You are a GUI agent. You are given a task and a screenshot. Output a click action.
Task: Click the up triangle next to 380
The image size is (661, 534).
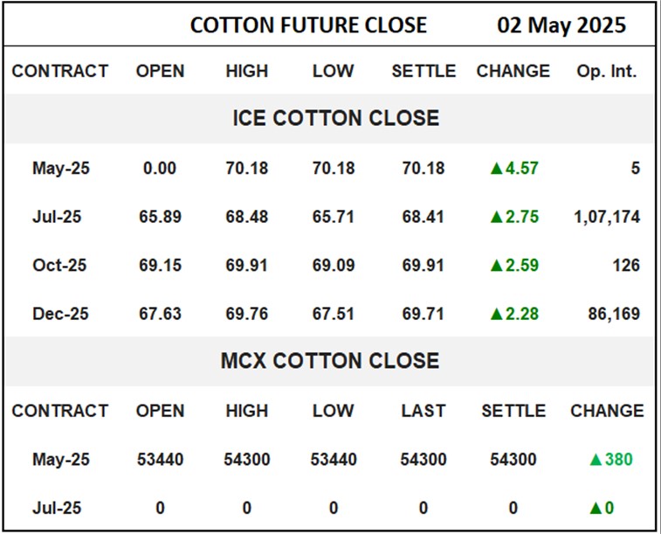pyautogui.click(x=596, y=460)
